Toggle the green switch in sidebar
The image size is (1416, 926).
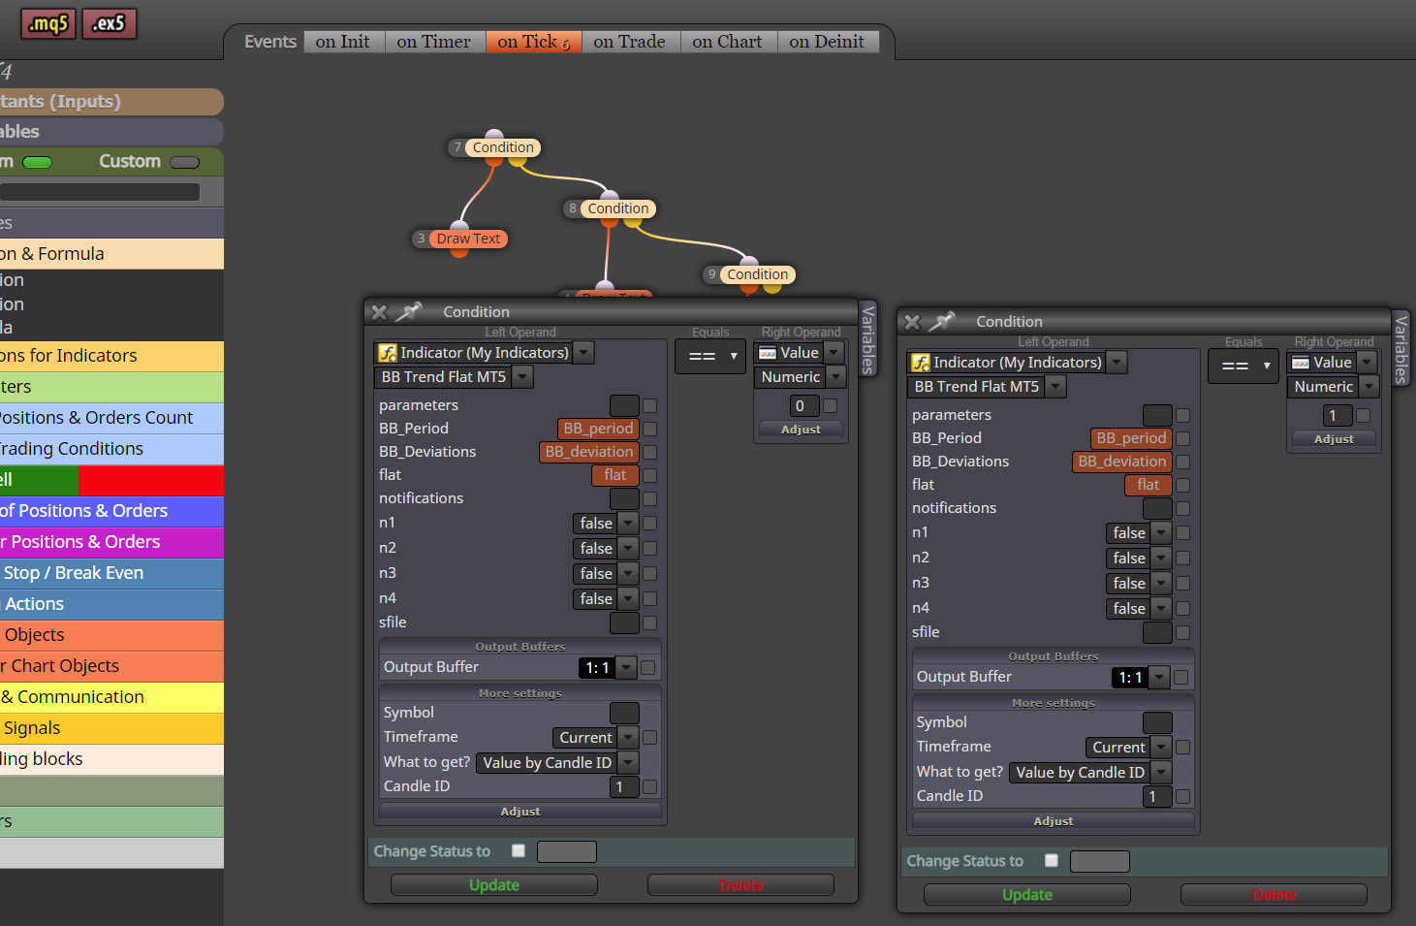38,162
